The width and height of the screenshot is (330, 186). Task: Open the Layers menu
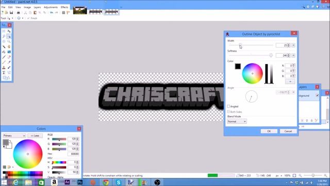37,7
